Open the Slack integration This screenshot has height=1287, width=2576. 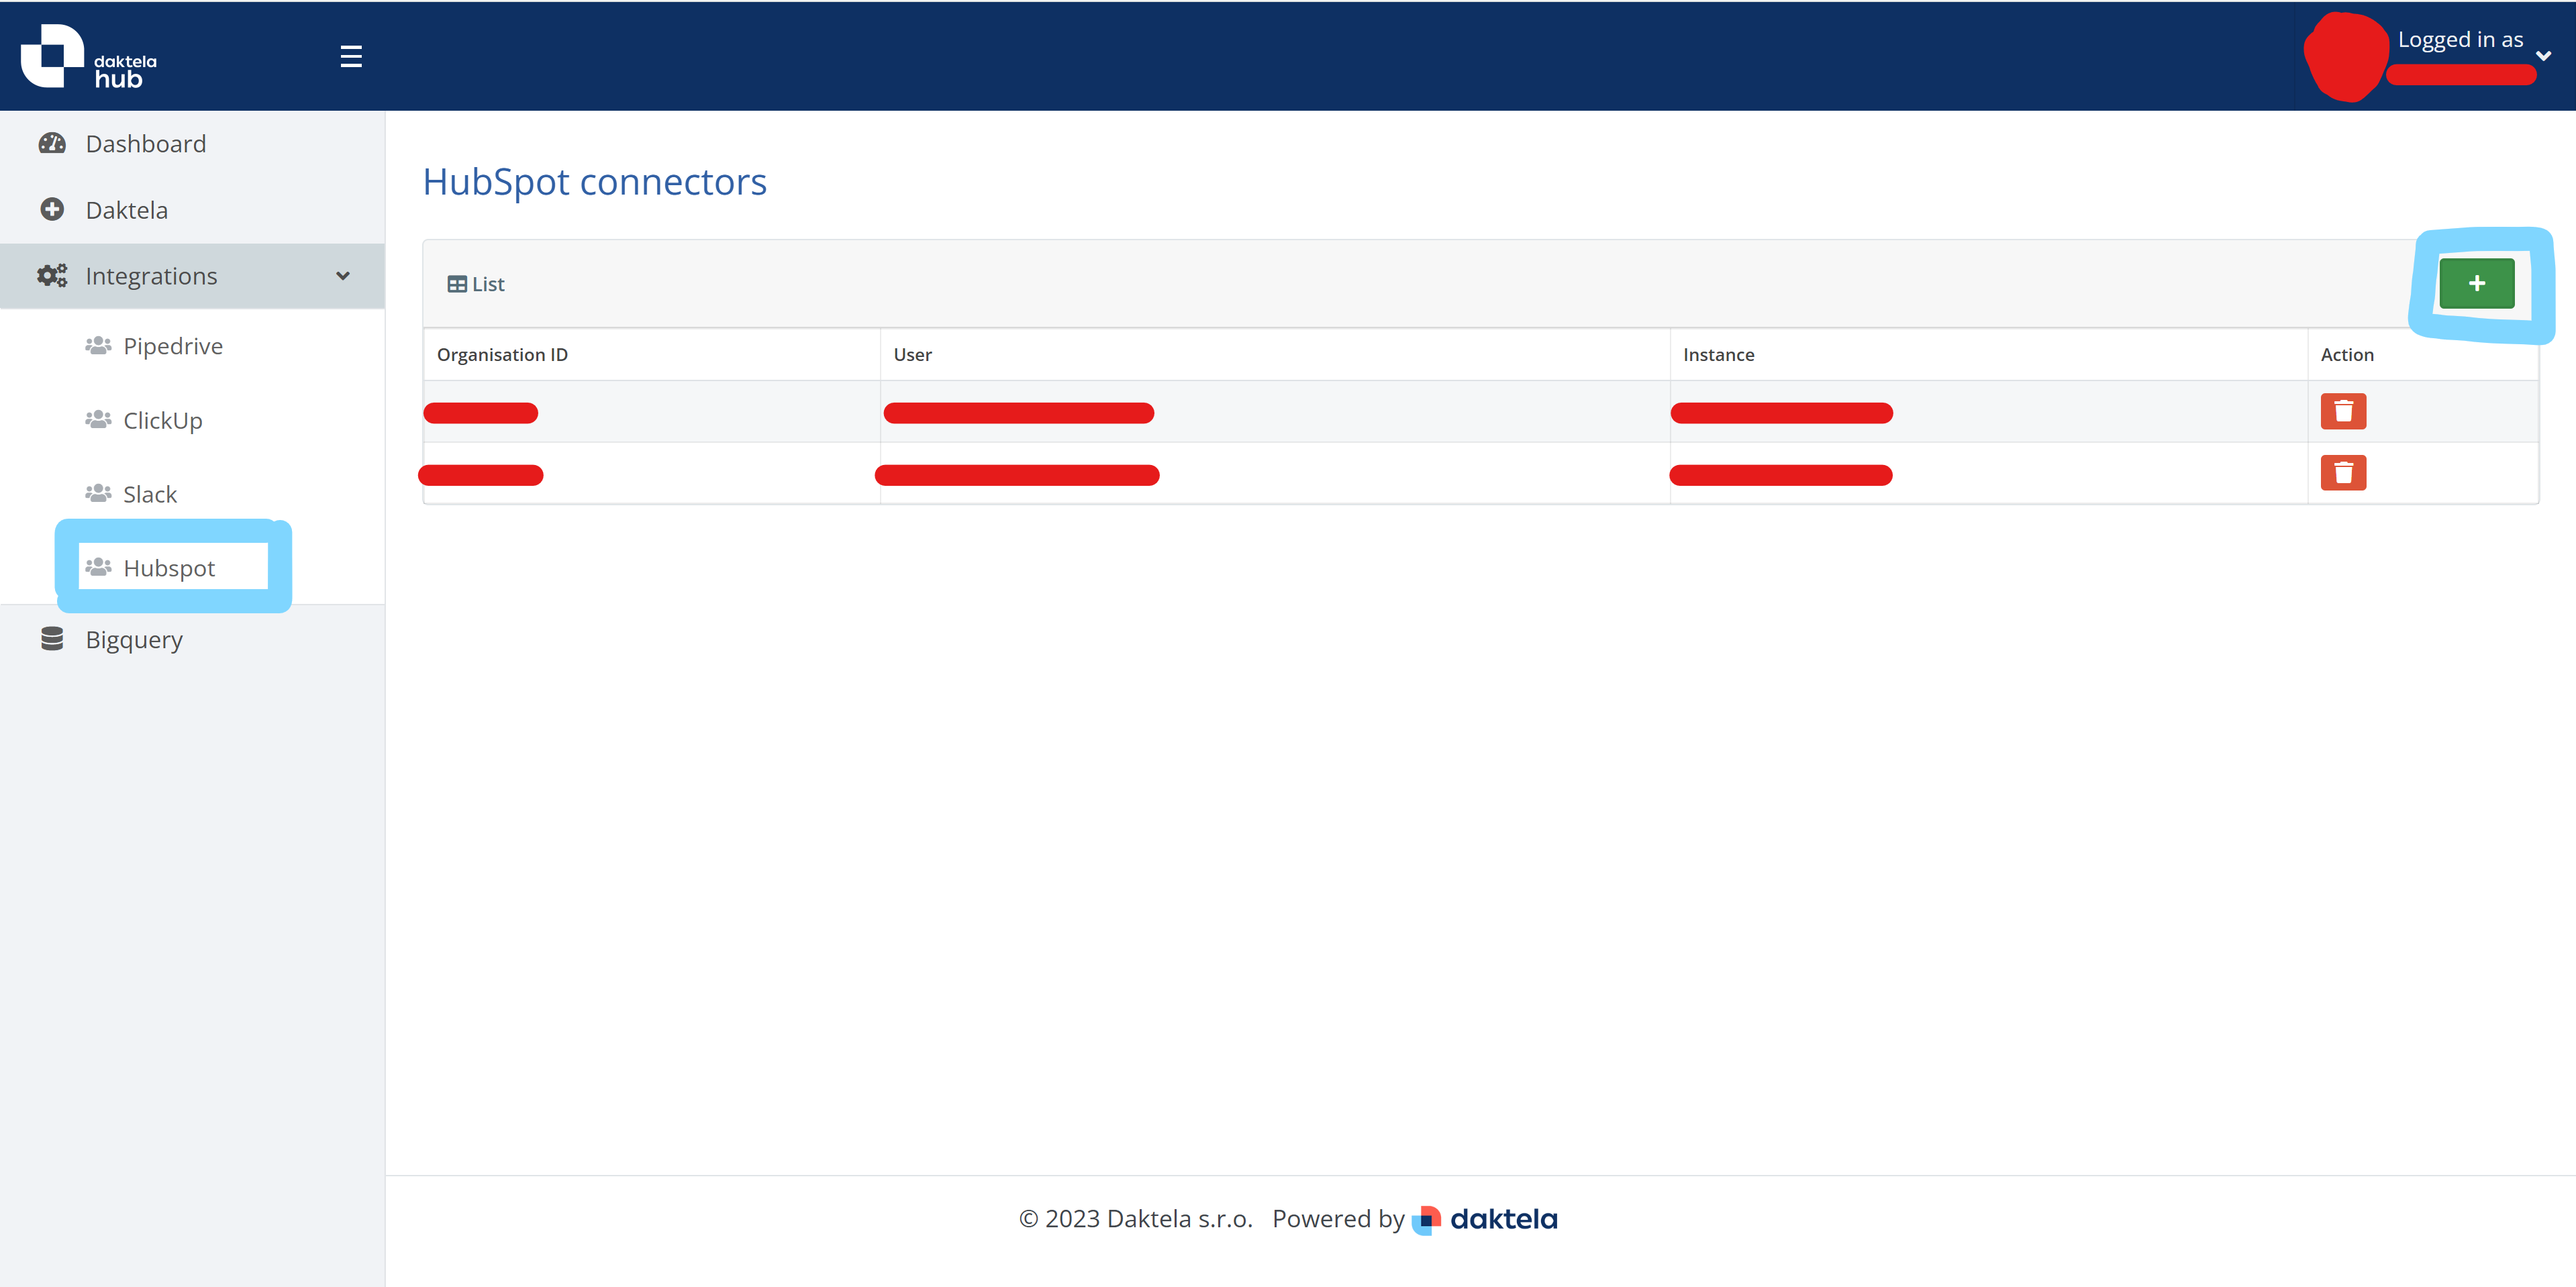point(150,494)
